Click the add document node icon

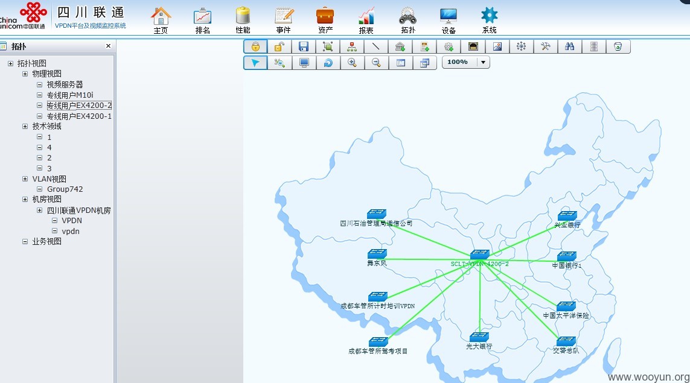coord(424,46)
